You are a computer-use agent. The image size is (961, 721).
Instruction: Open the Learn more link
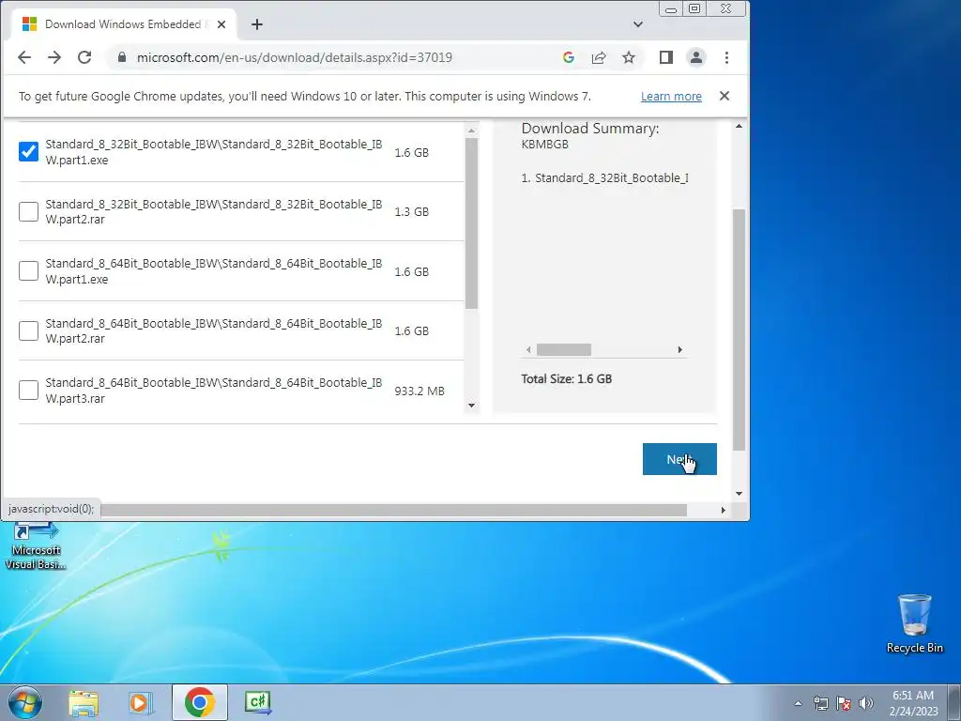671,97
